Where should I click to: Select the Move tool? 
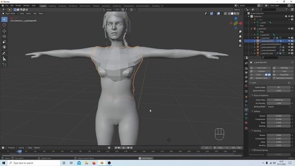tap(4, 31)
